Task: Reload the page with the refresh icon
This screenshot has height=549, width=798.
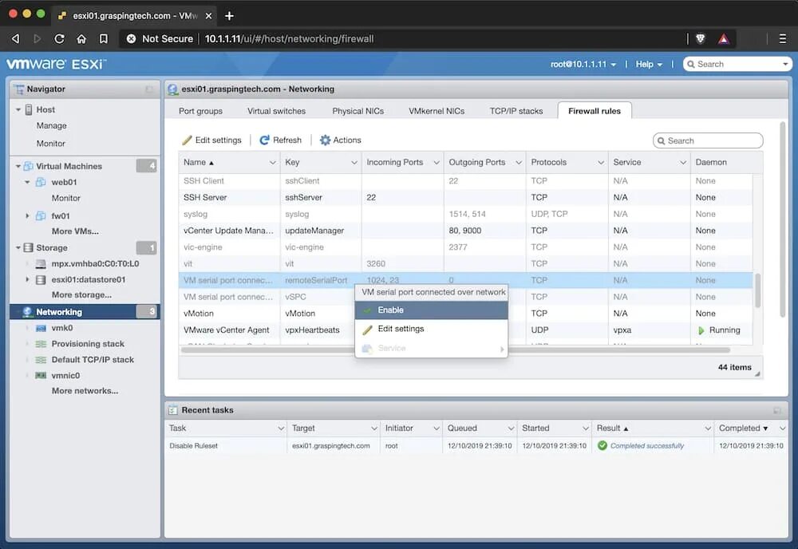Action: (x=59, y=38)
